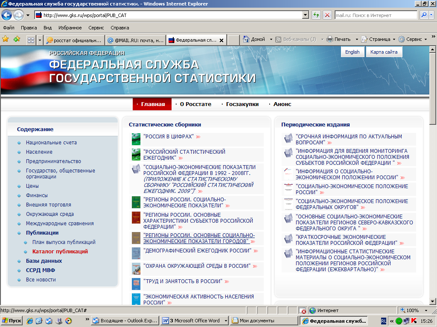Expand the Microsoft Office Word taskbar group arrow
Image resolution: width=437 pixels, height=327 pixels.
(226, 321)
